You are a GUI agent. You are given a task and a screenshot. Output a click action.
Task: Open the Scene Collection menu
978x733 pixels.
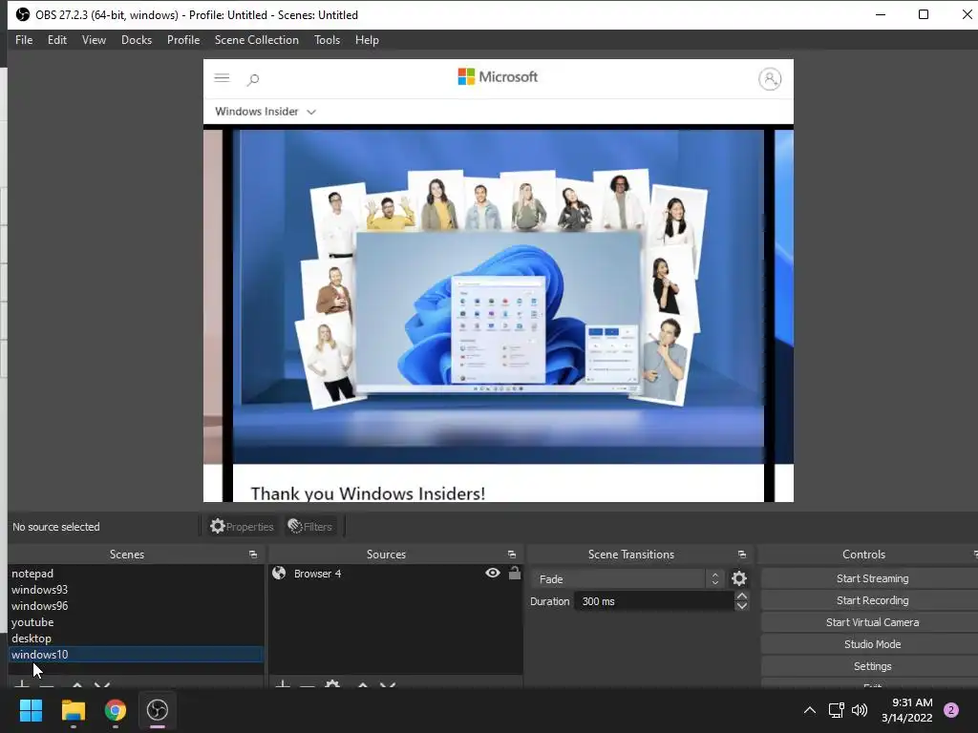(256, 40)
